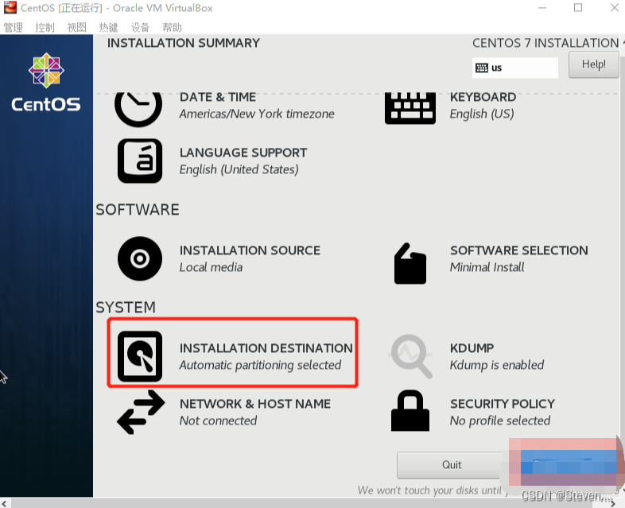Click 'English (United States)' text
This screenshot has height=508, width=625.
click(239, 170)
